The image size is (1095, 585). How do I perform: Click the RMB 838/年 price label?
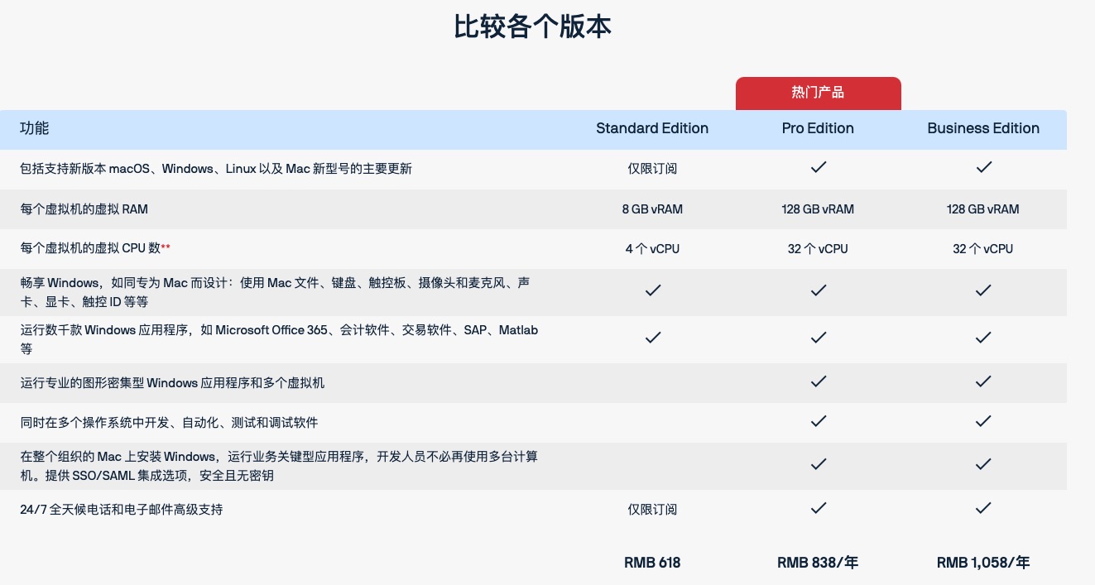pos(818,563)
